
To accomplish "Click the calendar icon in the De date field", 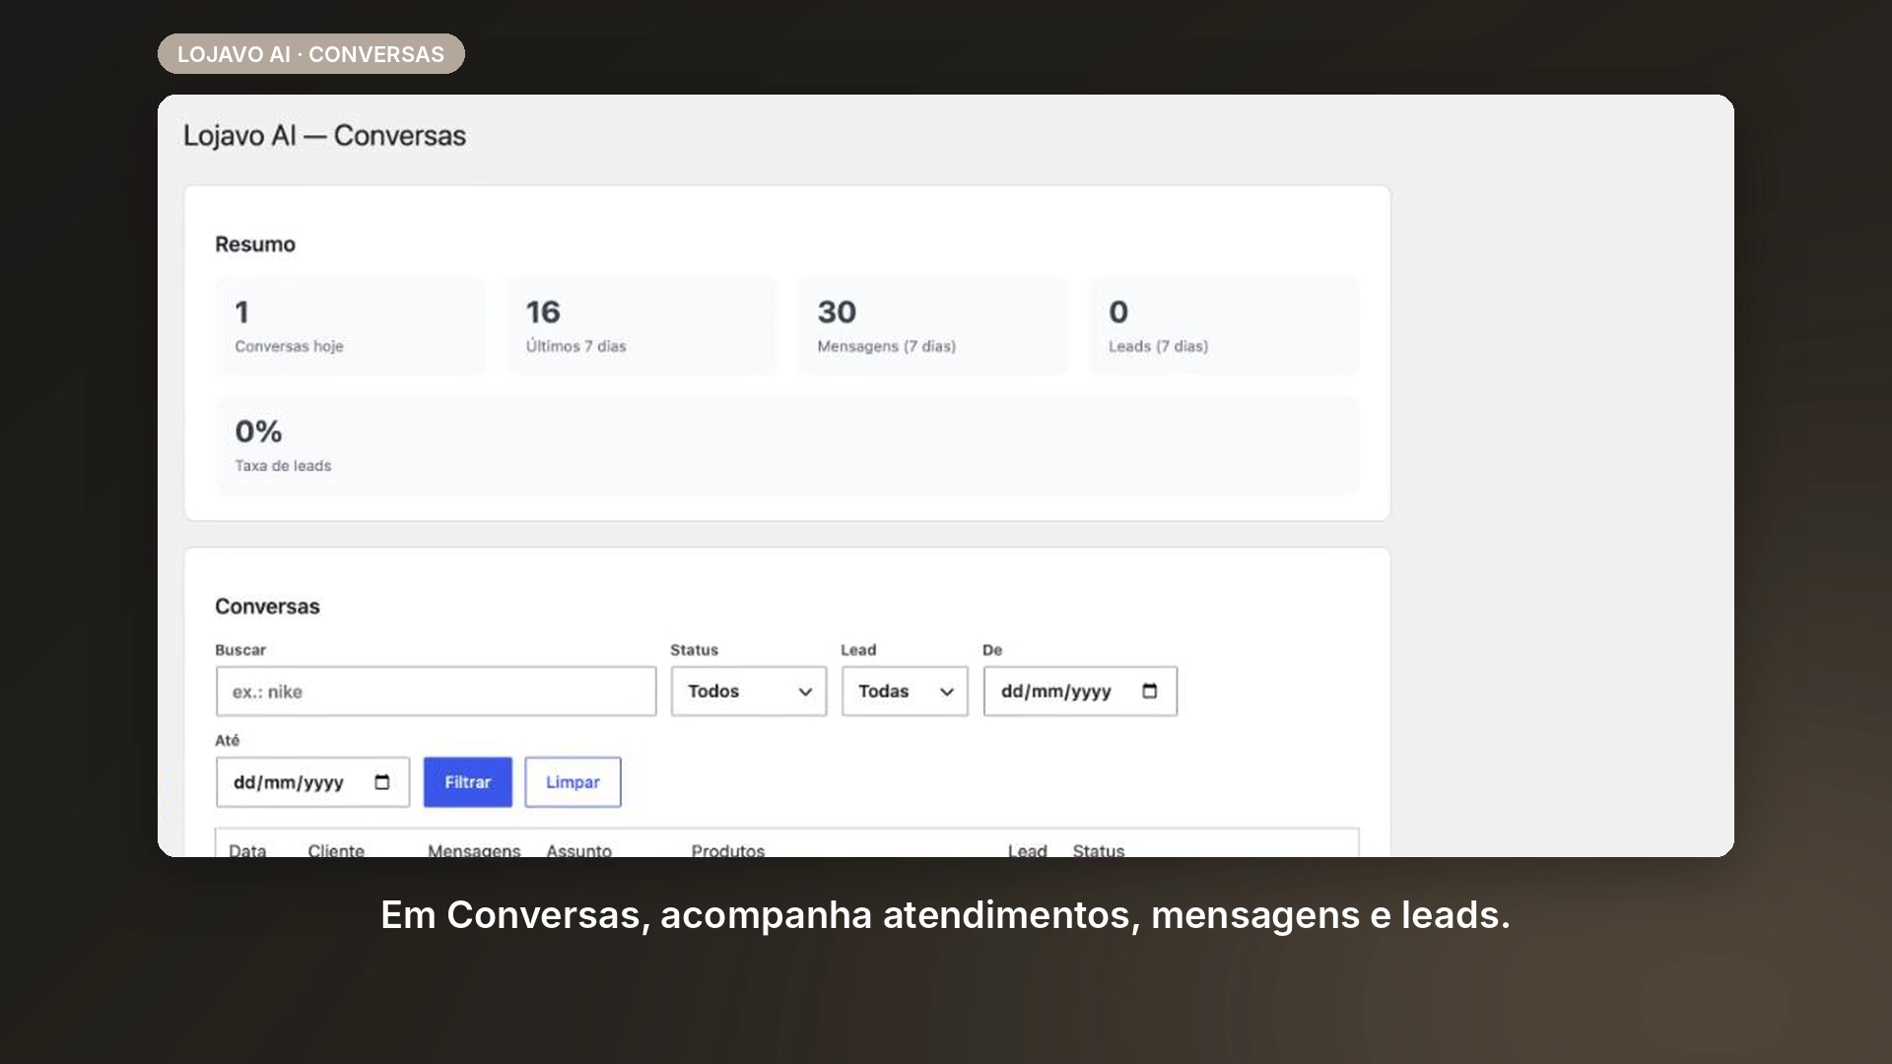I will tap(1149, 691).
